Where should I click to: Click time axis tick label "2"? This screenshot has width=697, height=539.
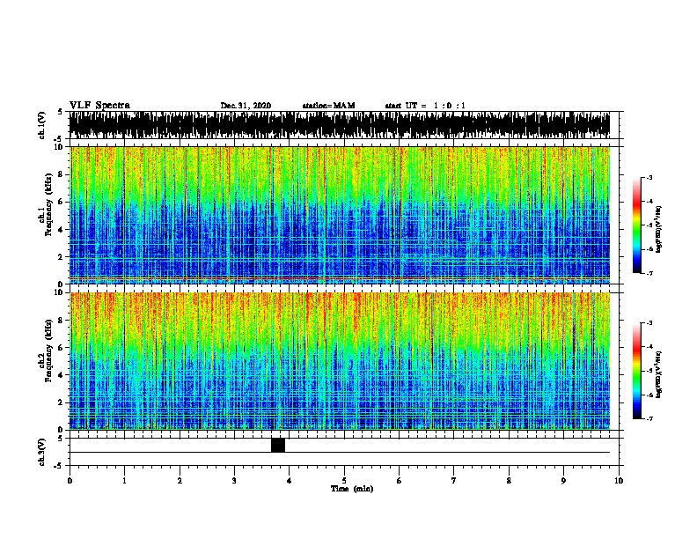point(180,481)
